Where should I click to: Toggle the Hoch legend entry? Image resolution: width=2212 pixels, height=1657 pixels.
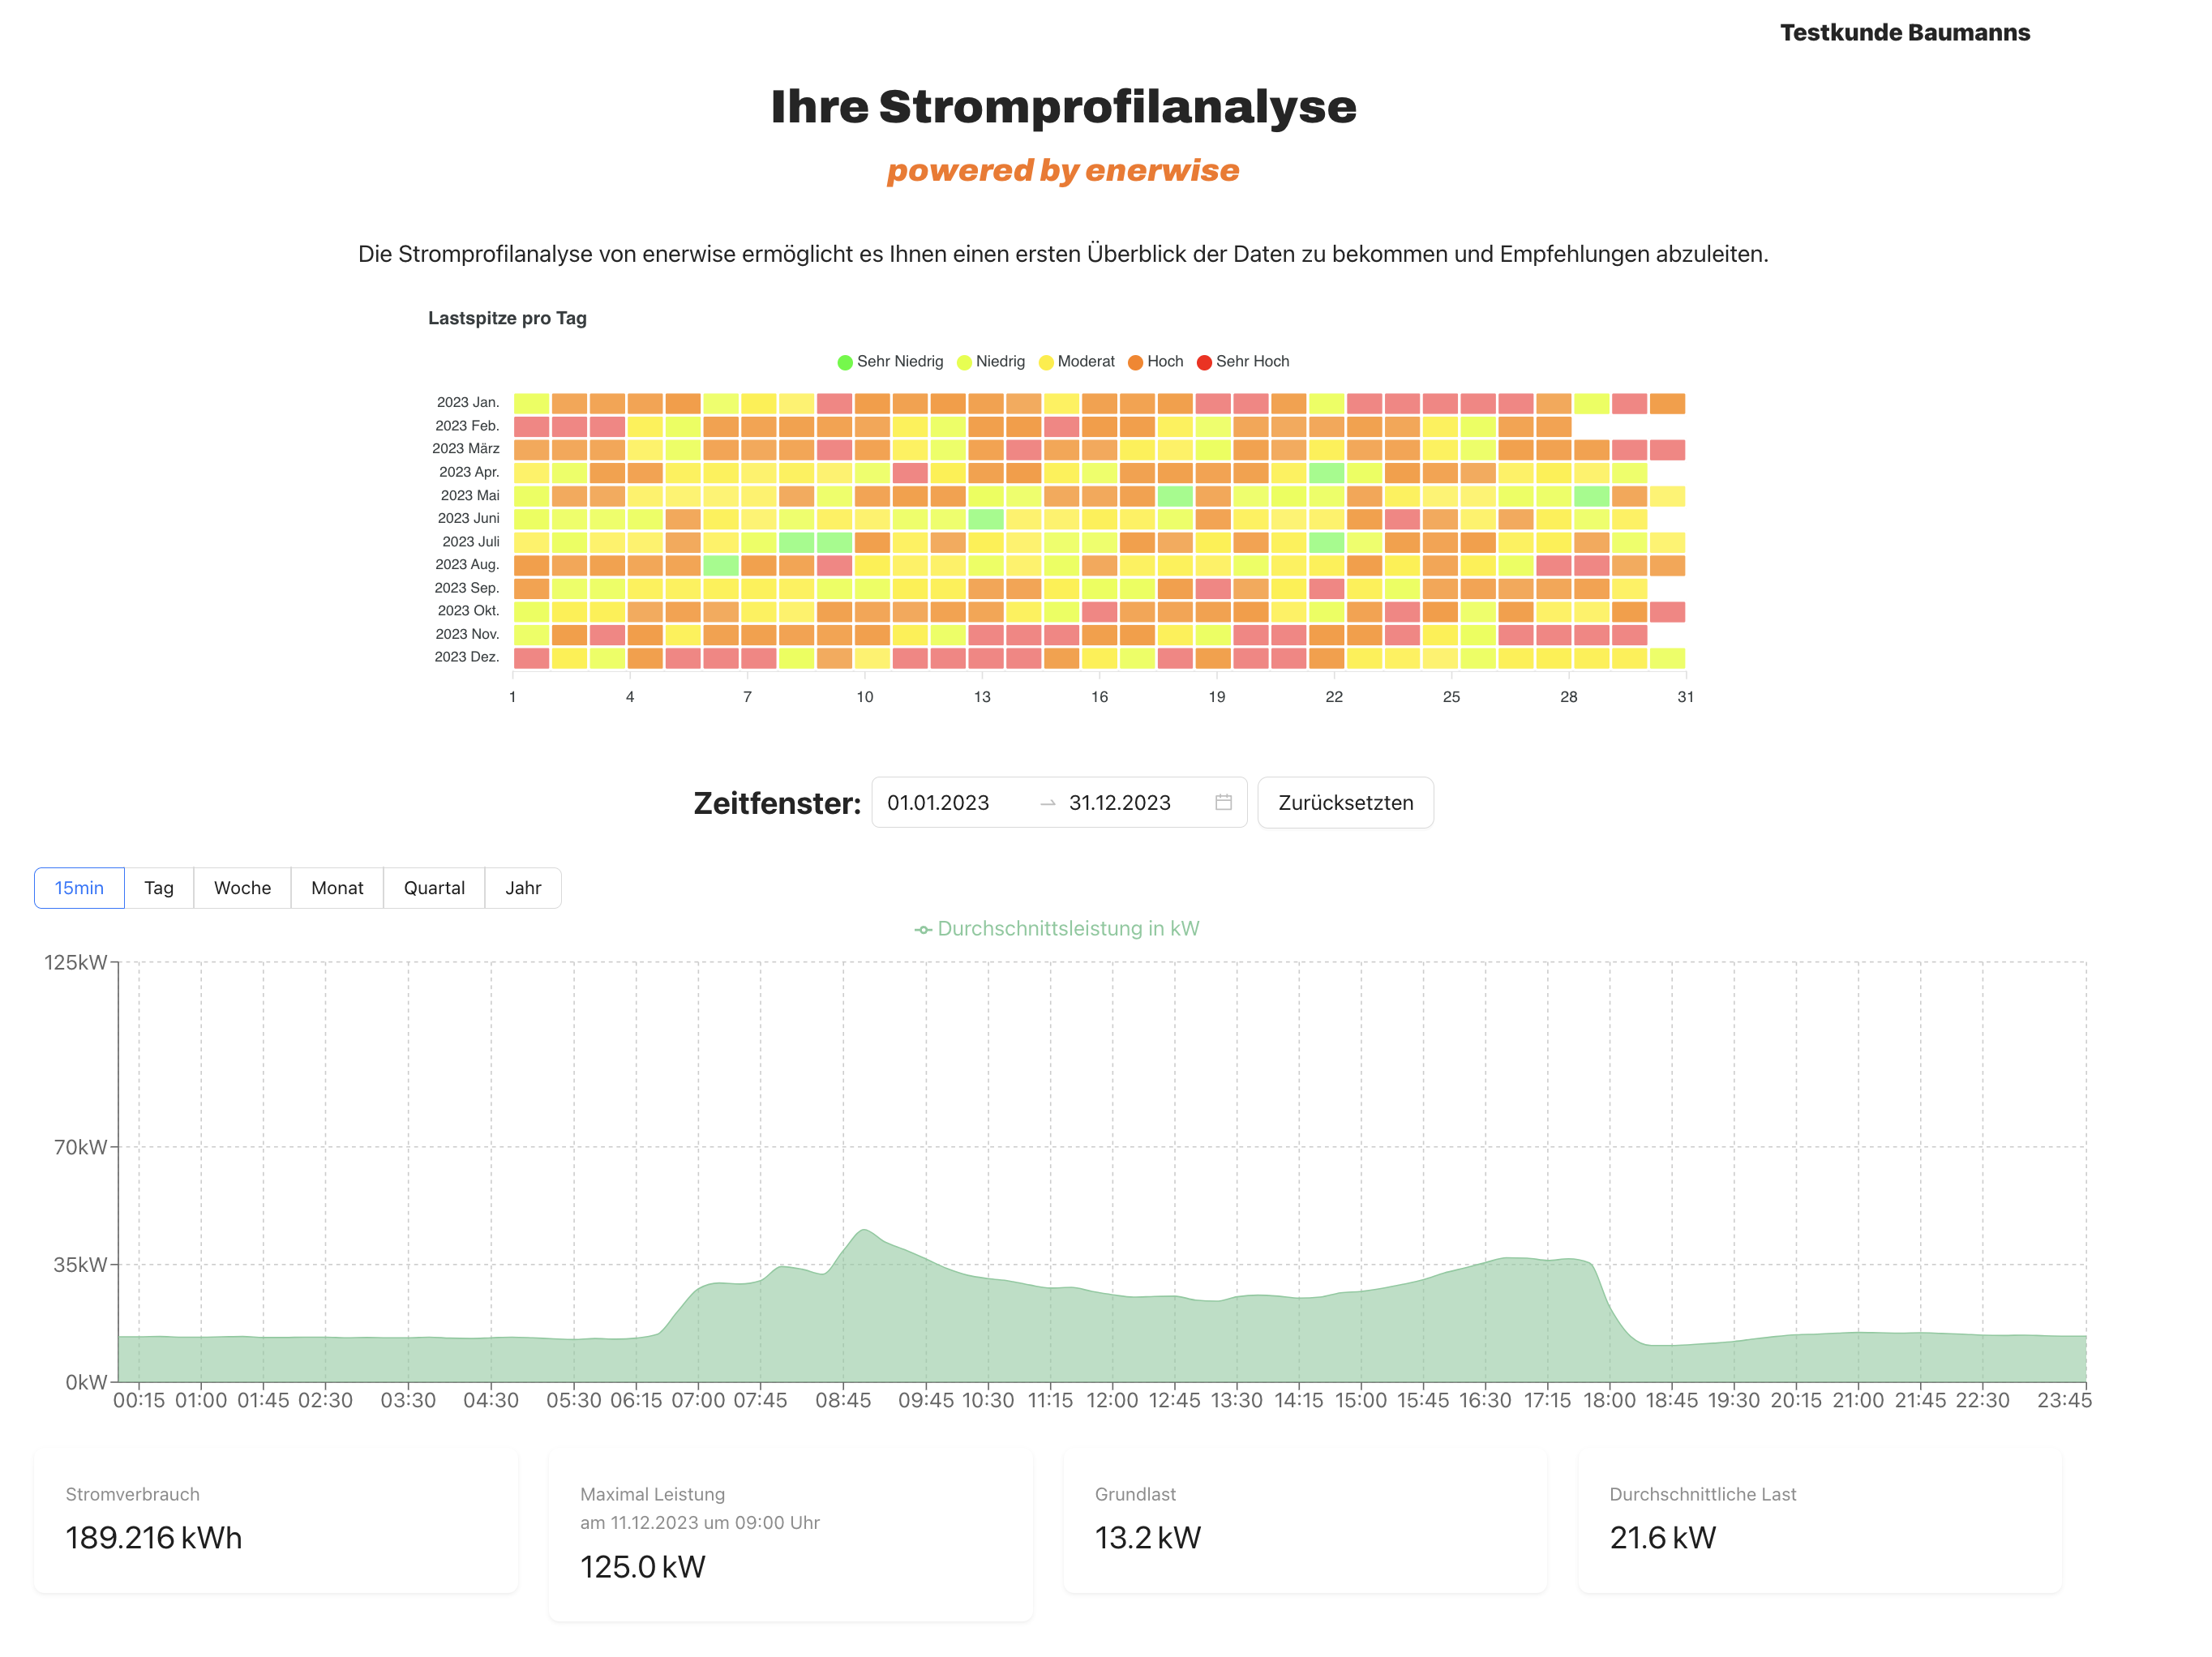1156,361
